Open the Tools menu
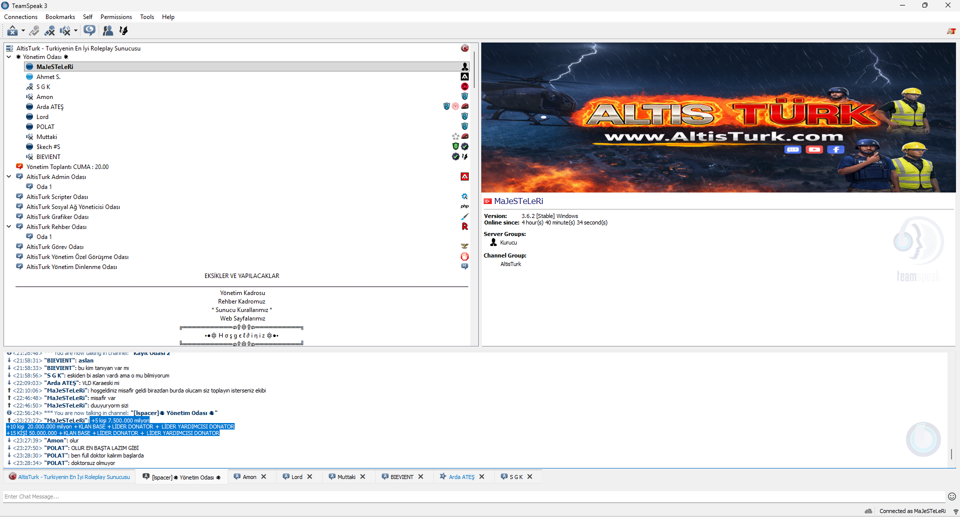The image size is (960, 517). pos(147,17)
